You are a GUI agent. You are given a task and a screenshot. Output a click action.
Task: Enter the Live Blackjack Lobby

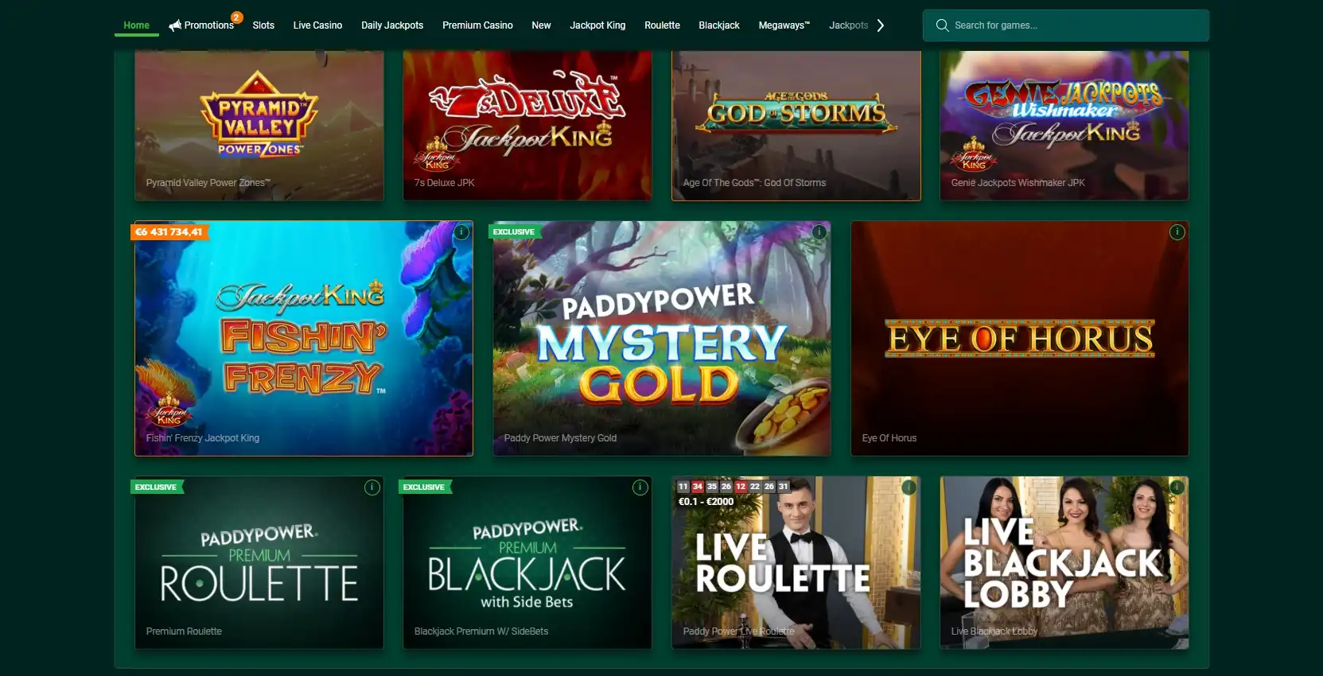pyautogui.click(x=1064, y=563)
